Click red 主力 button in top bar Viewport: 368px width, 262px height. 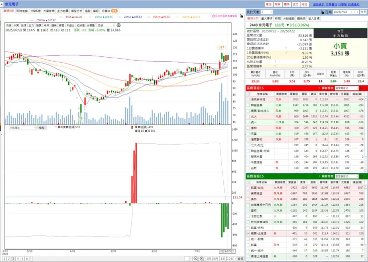[x=296, y=4]
